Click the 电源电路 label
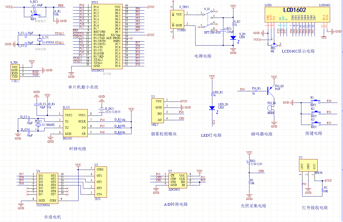343x222 pixels. click(203, 56)
